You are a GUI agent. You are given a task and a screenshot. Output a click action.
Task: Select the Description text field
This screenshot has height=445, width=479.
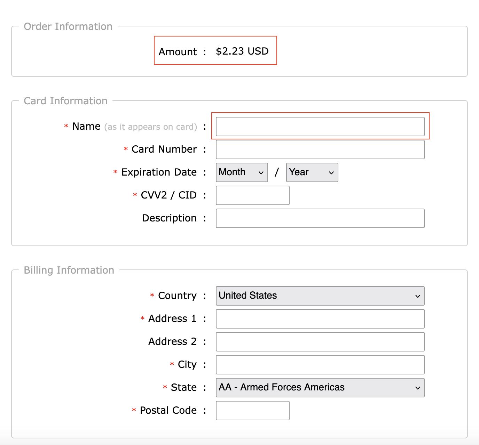pos(320,218)
